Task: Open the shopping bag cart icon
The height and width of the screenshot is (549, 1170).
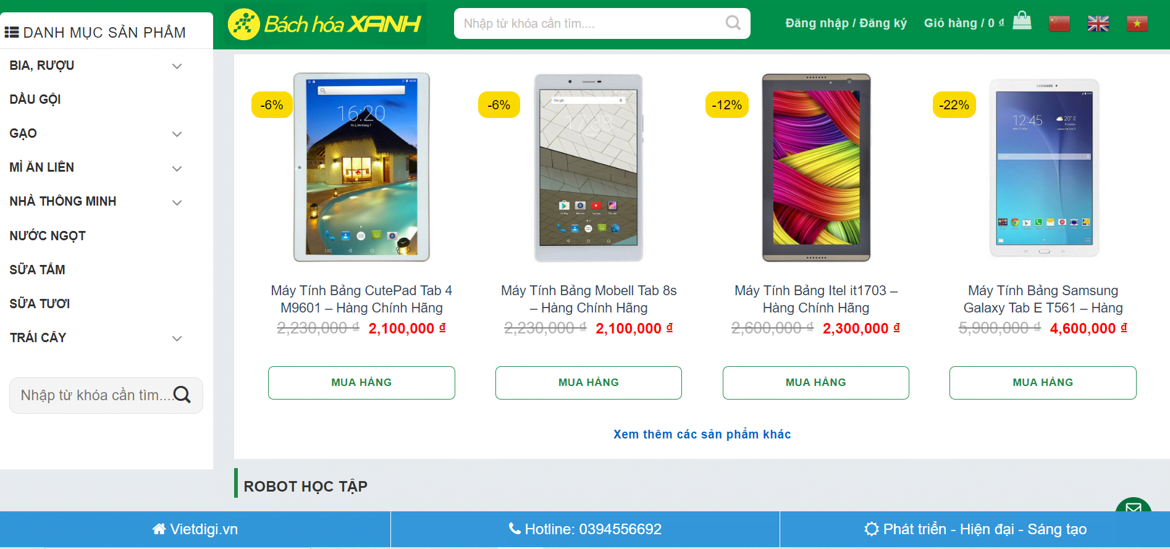Action: coord(1022,21)
